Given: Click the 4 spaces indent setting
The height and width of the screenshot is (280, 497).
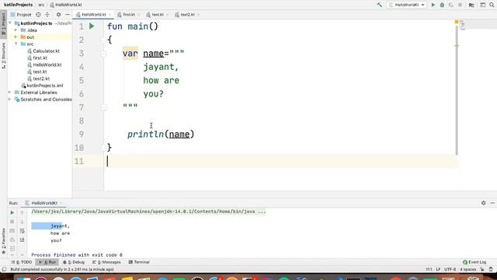Looking at the screenshot, I should [x=467, y=269].
